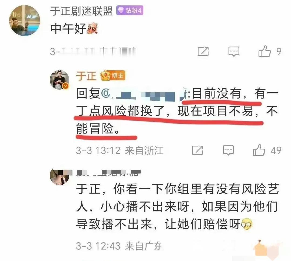Select the 风险艺人 comment text

(x=177, y=207)
